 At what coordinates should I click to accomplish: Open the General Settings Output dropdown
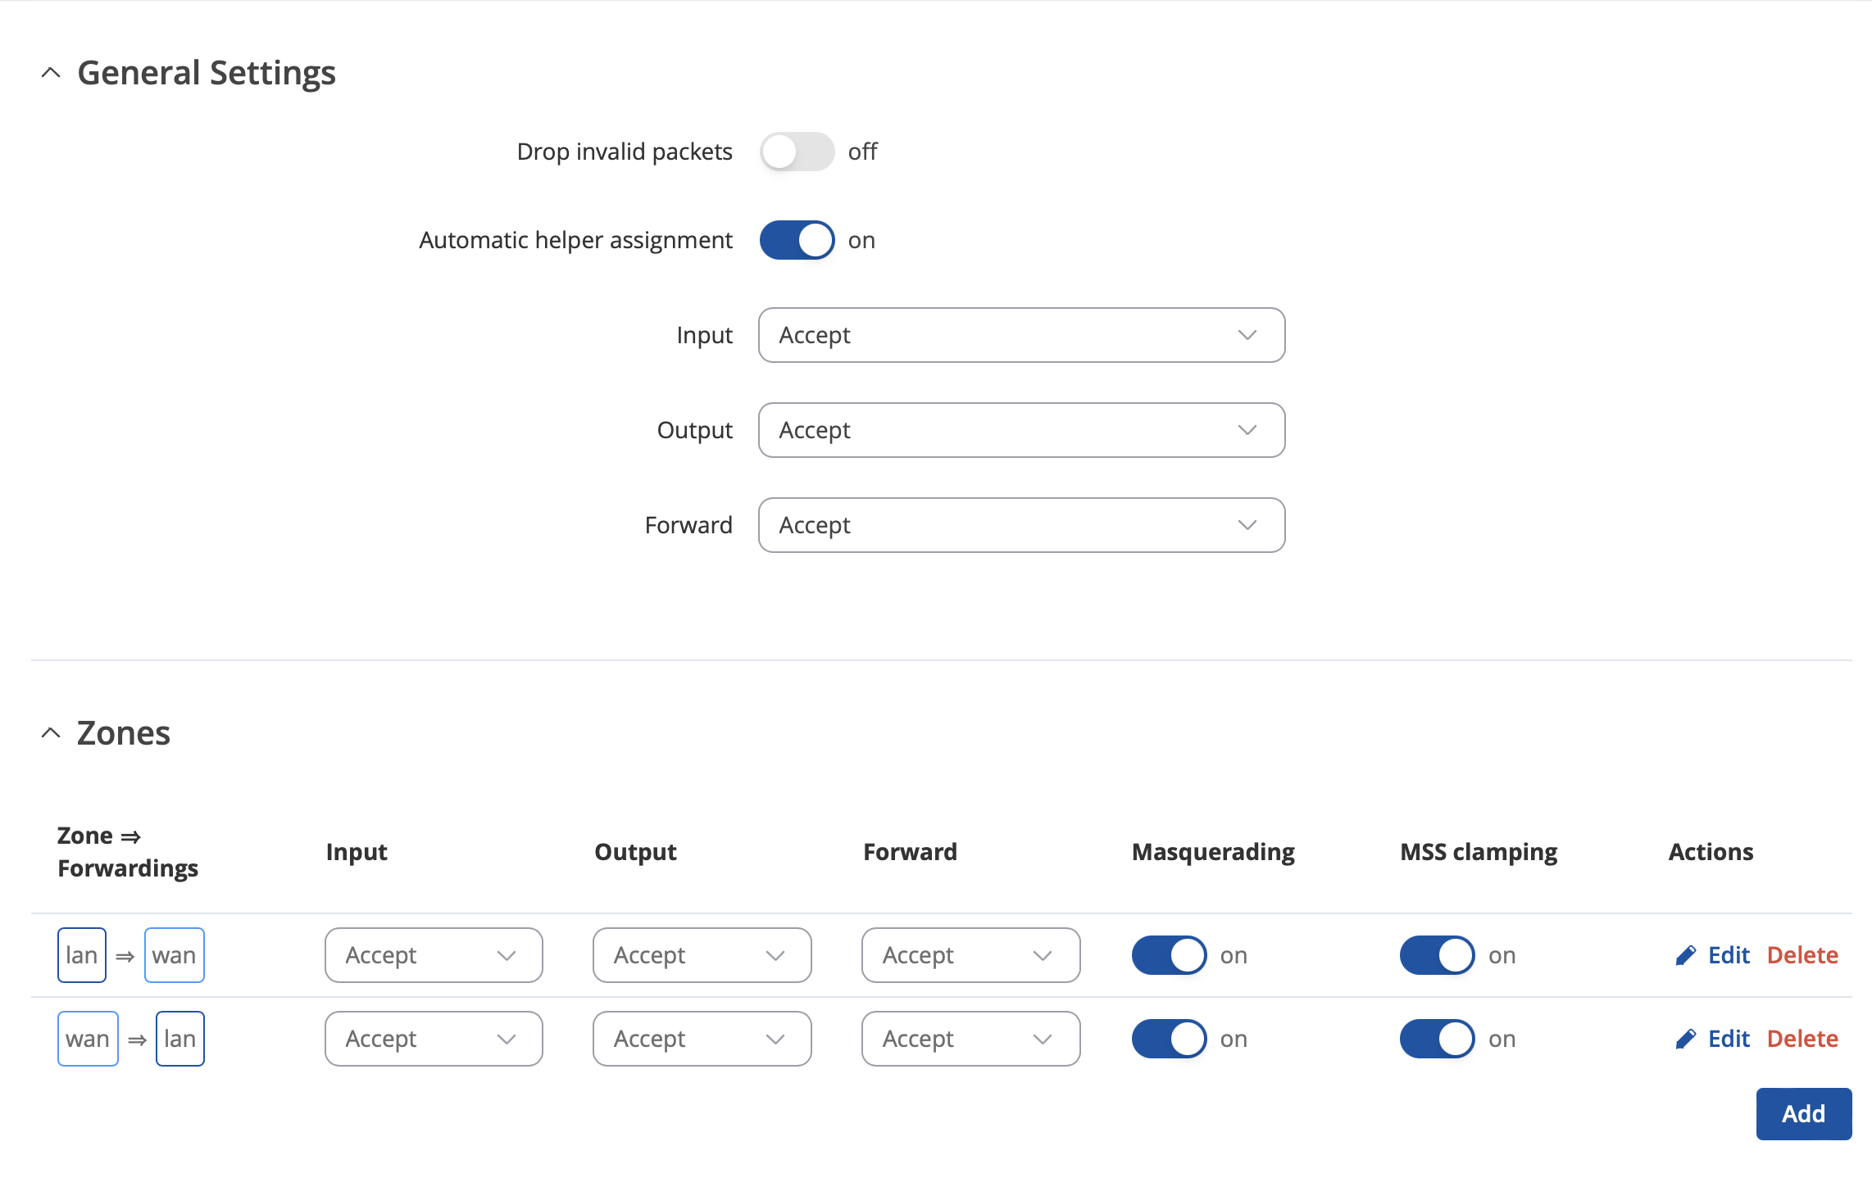pyautogui.click(x=1021, y=430)
